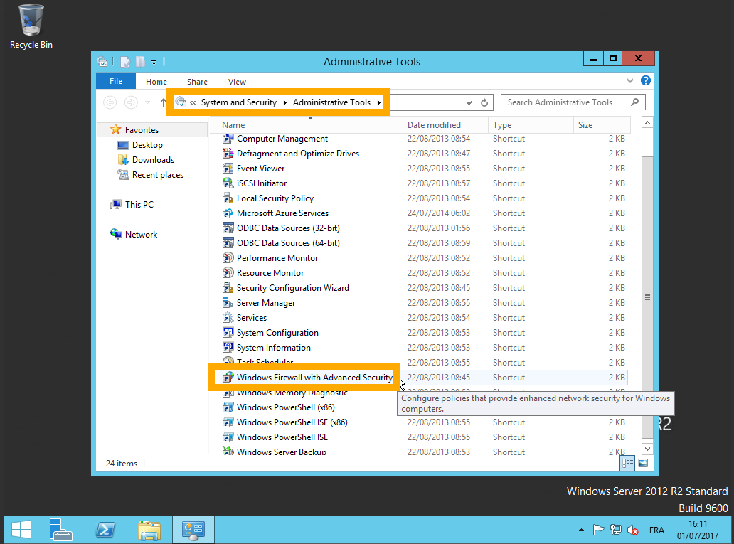This screenshot has width=734, height=544.
Task: Open the help question mark icon
Action: tap(646, 80)
